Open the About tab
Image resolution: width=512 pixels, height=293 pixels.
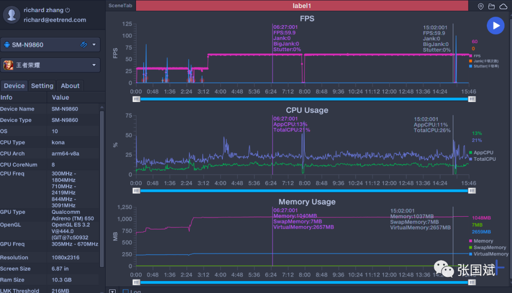click(x=70, y=86)
